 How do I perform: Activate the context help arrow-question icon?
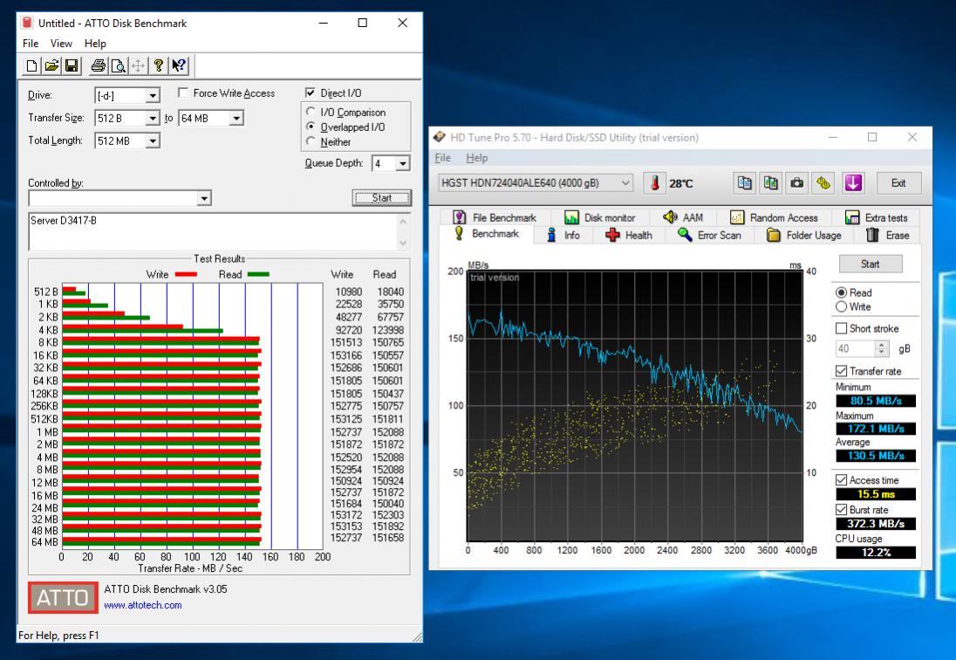pos(179,65)
